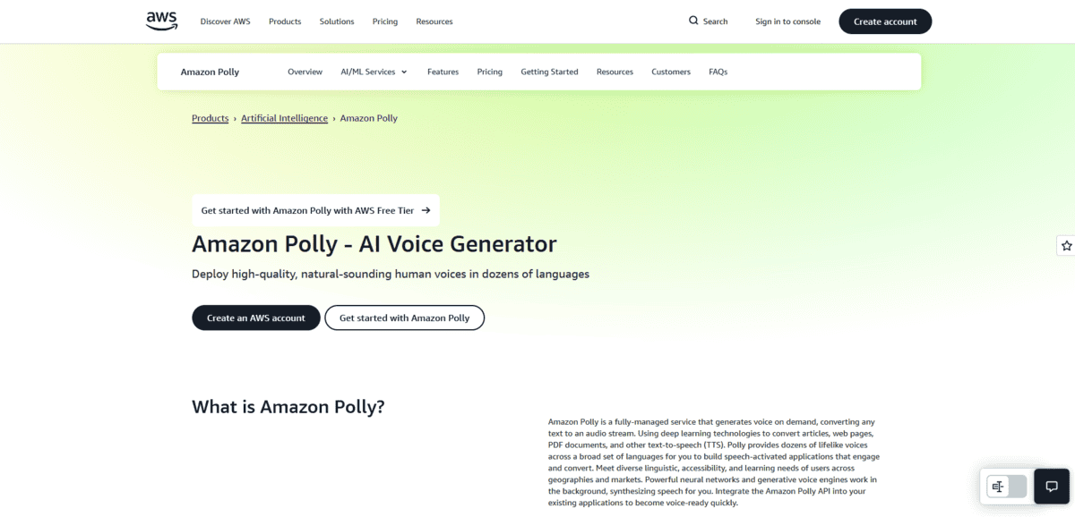Screen dimensions: 1075x517
Task: Select Discover AWS
Action: [x=225, y=21]
